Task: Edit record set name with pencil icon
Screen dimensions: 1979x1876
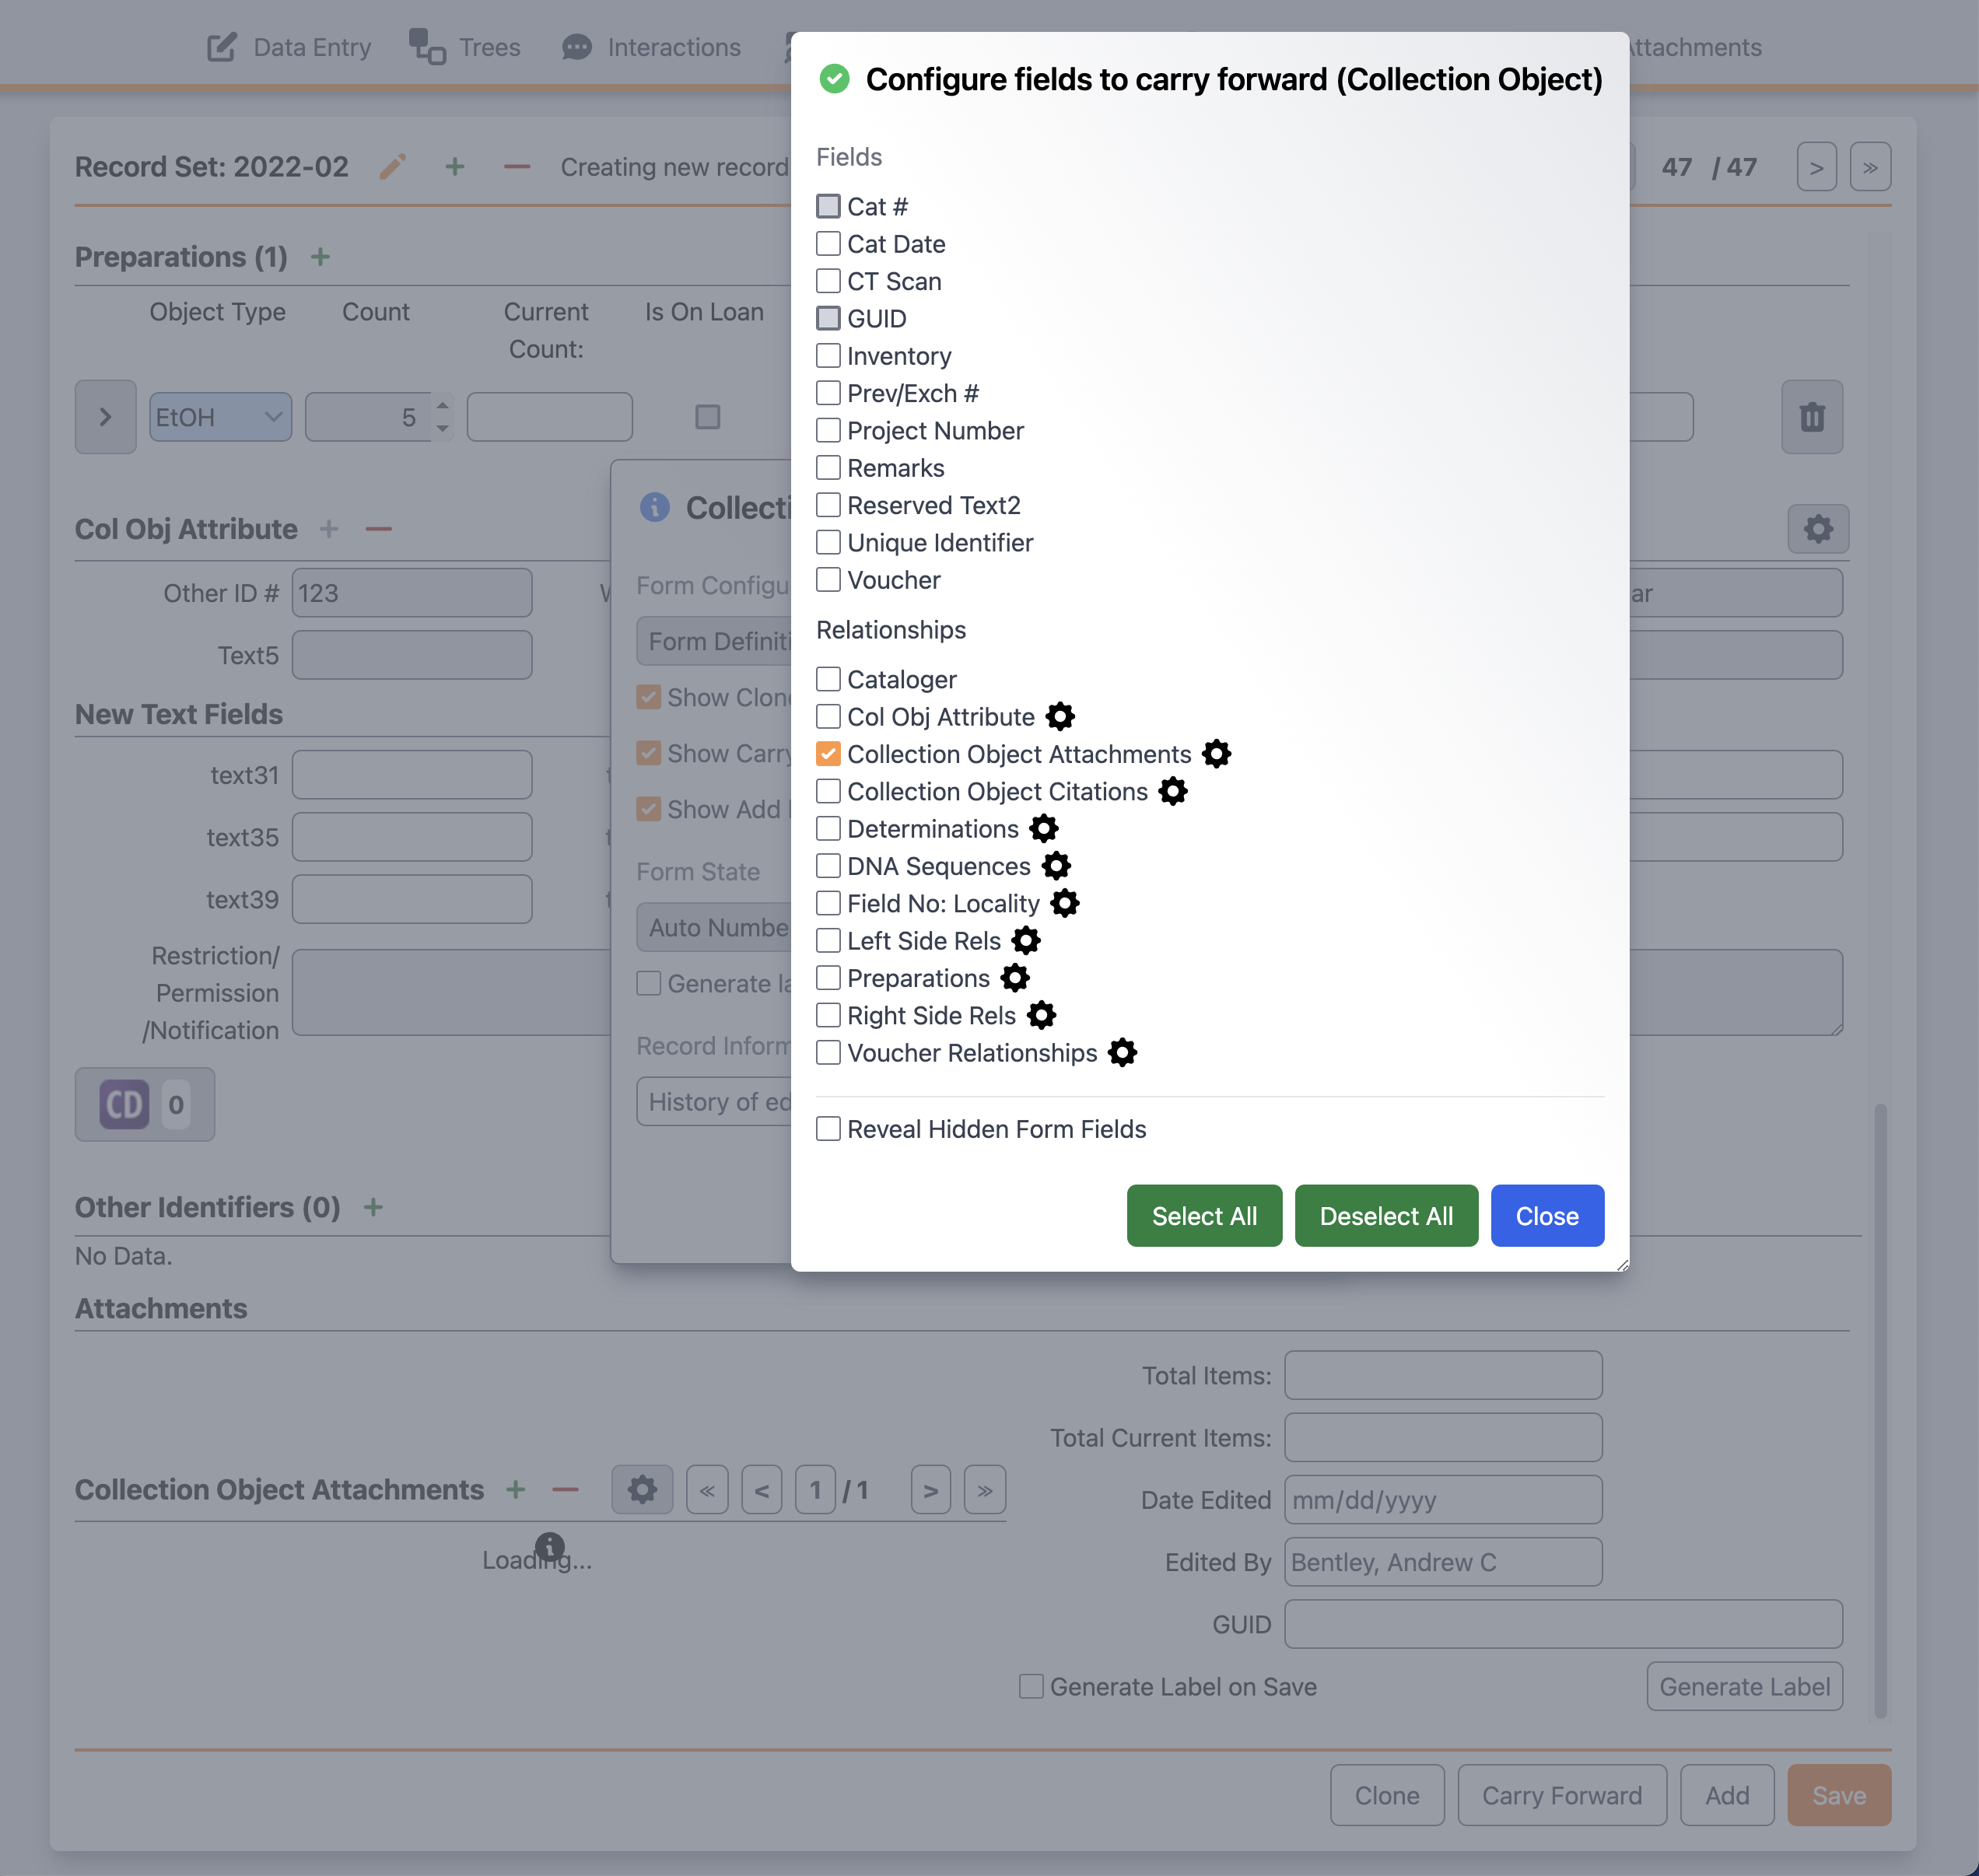Action: point(393,166)
